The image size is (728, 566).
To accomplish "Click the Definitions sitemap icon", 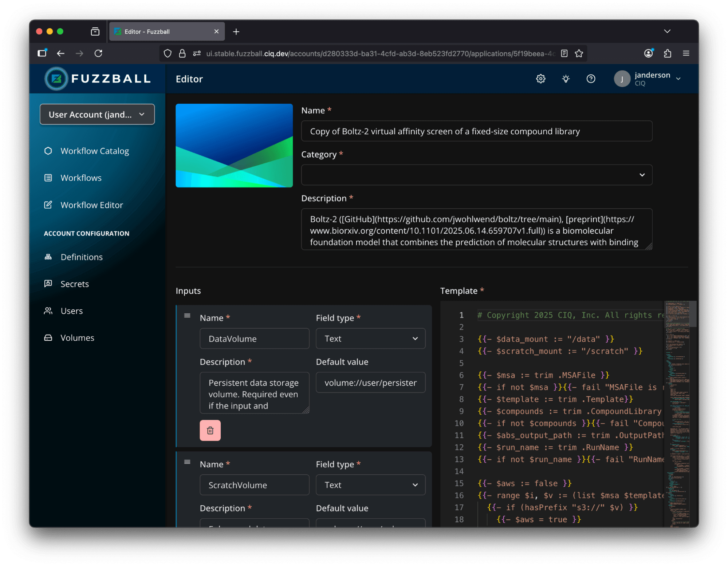I will tap(48, 257).
